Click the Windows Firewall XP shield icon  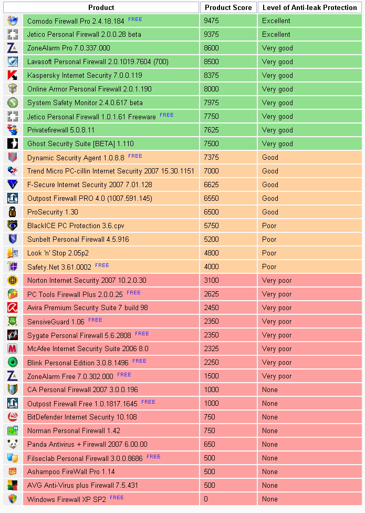13,499
